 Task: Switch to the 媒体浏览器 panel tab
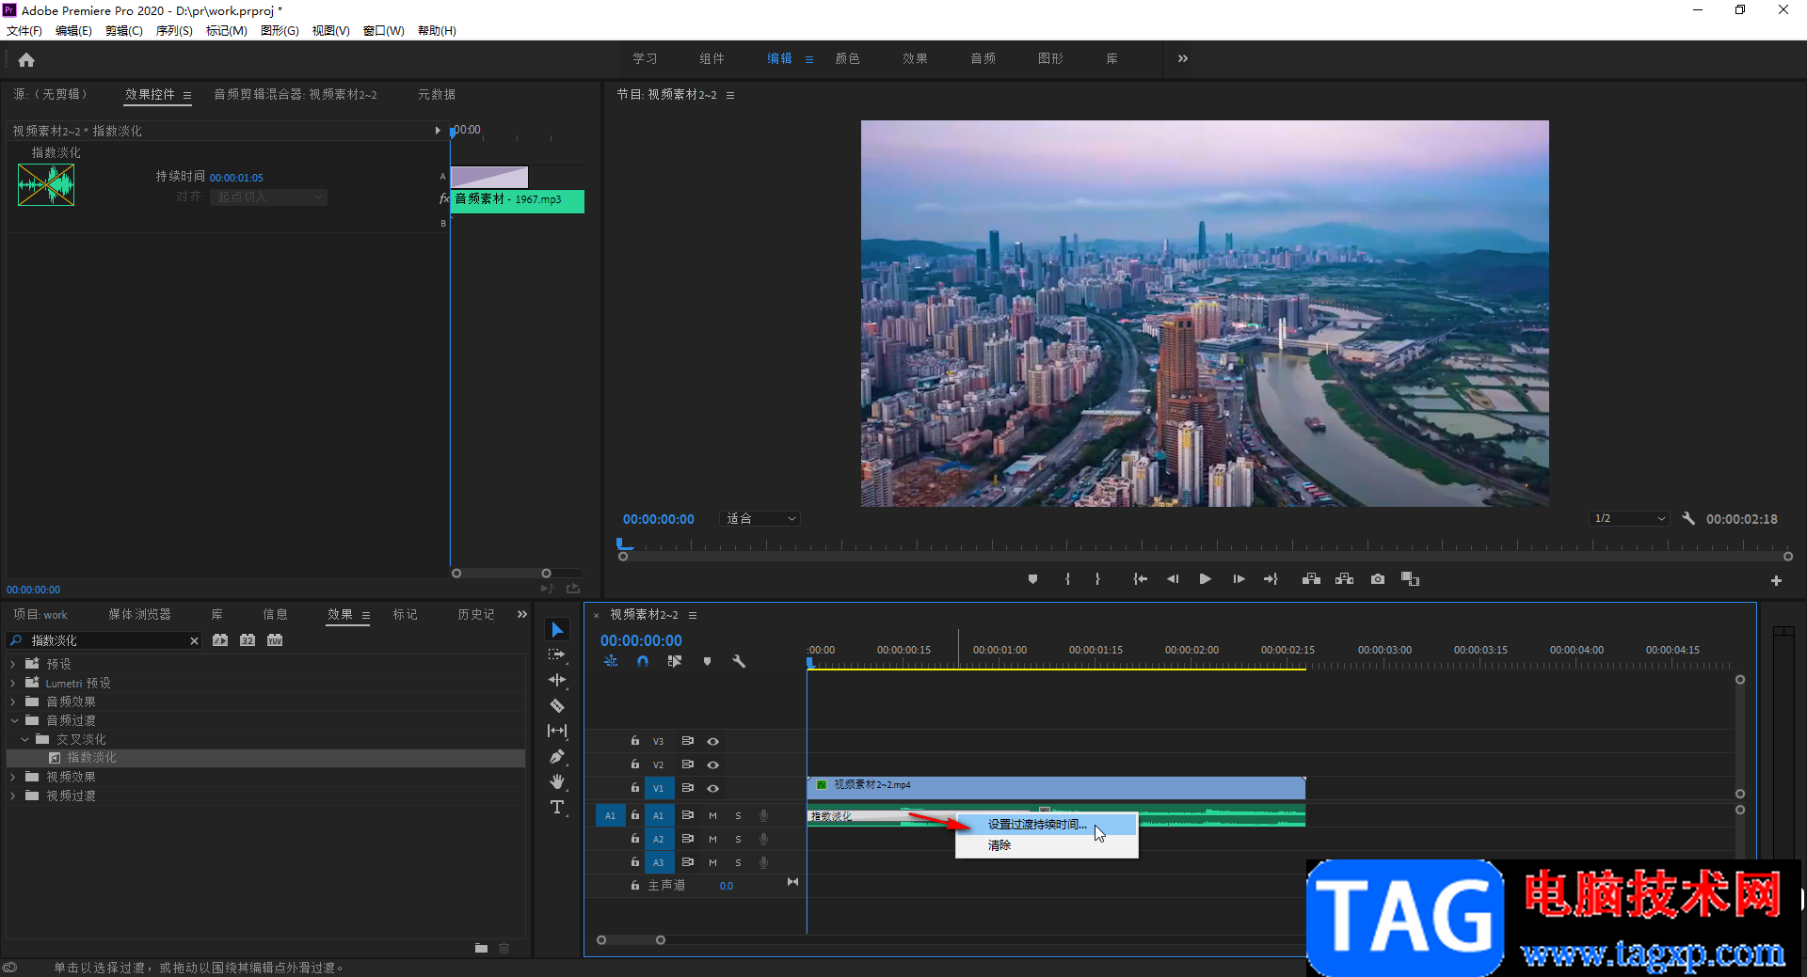(x=139, y=614)
